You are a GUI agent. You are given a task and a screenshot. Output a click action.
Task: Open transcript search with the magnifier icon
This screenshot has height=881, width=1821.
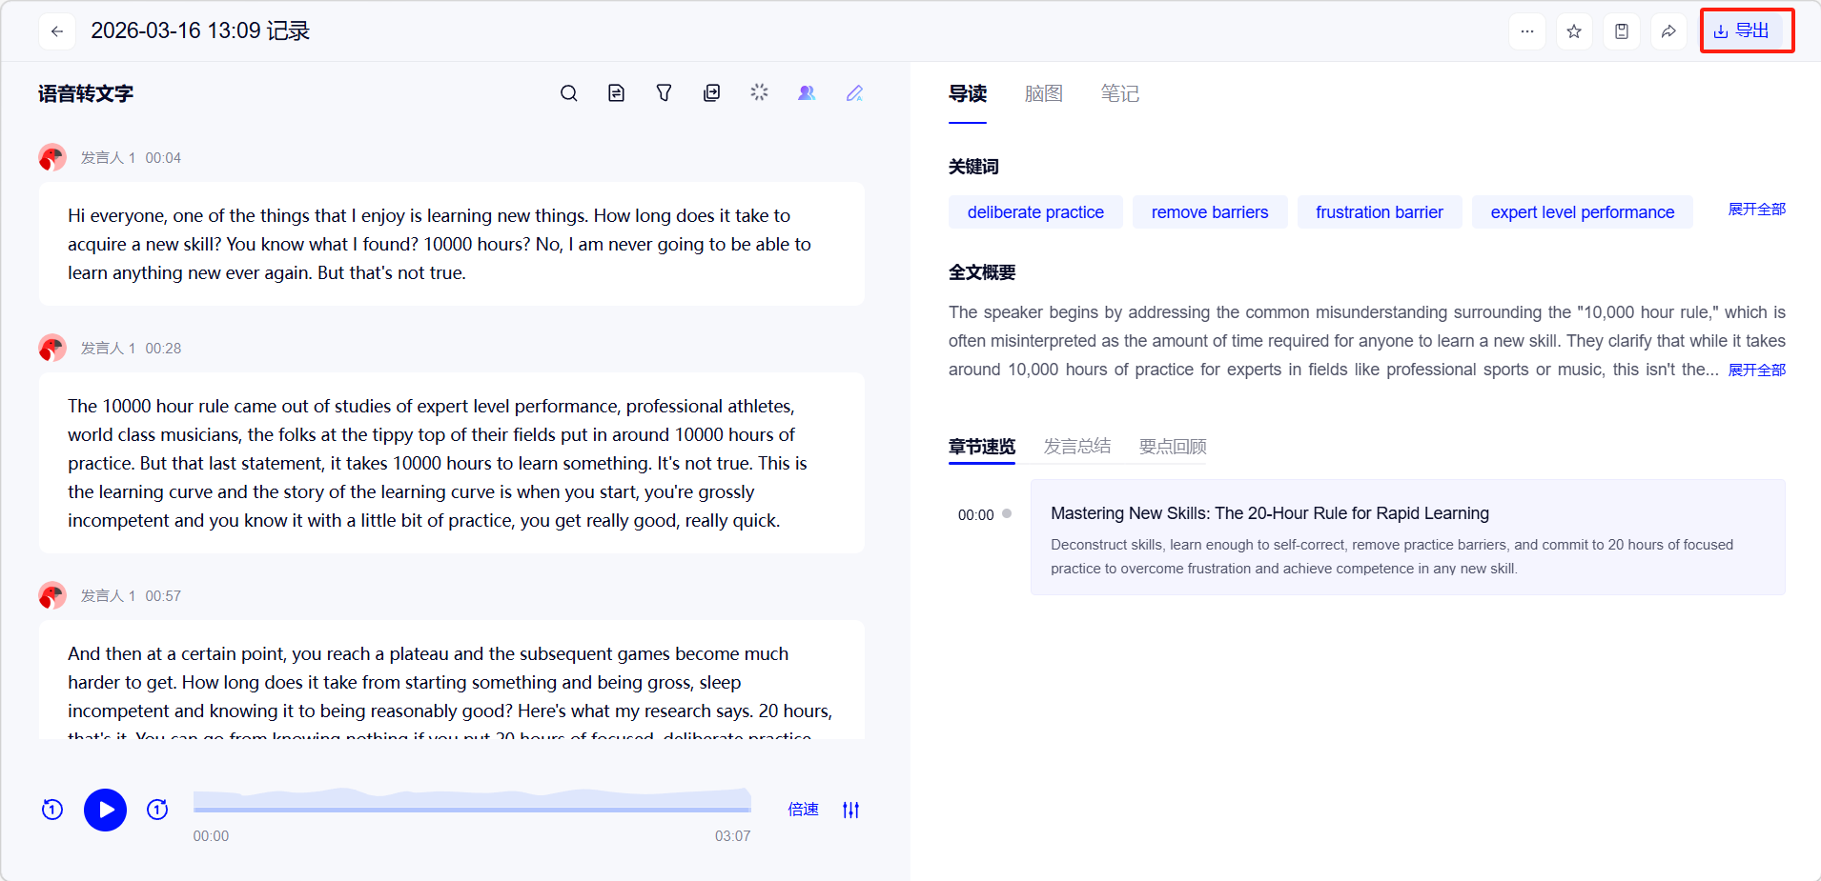coord(568,93)
